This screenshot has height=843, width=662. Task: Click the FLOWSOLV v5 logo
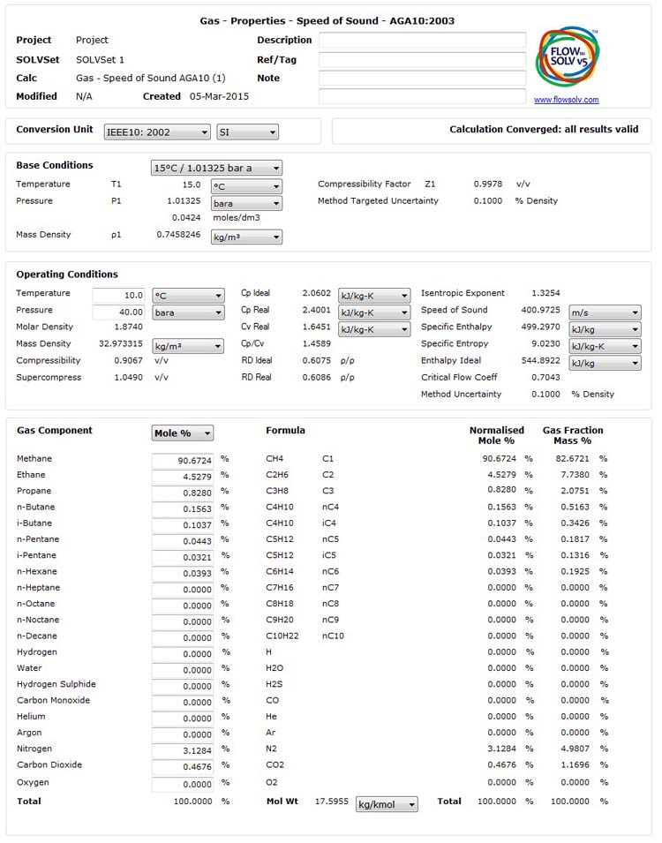click(x=568, y=59)
